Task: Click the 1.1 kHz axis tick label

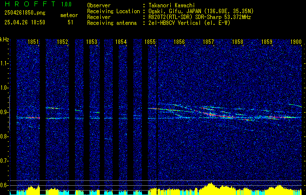Action: pyautogui.click(x=3, y=63)
